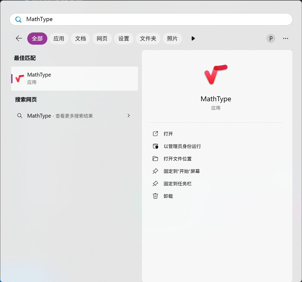Click the pin icon for 固定到"开始"屏幕

[x=155, y=171]
